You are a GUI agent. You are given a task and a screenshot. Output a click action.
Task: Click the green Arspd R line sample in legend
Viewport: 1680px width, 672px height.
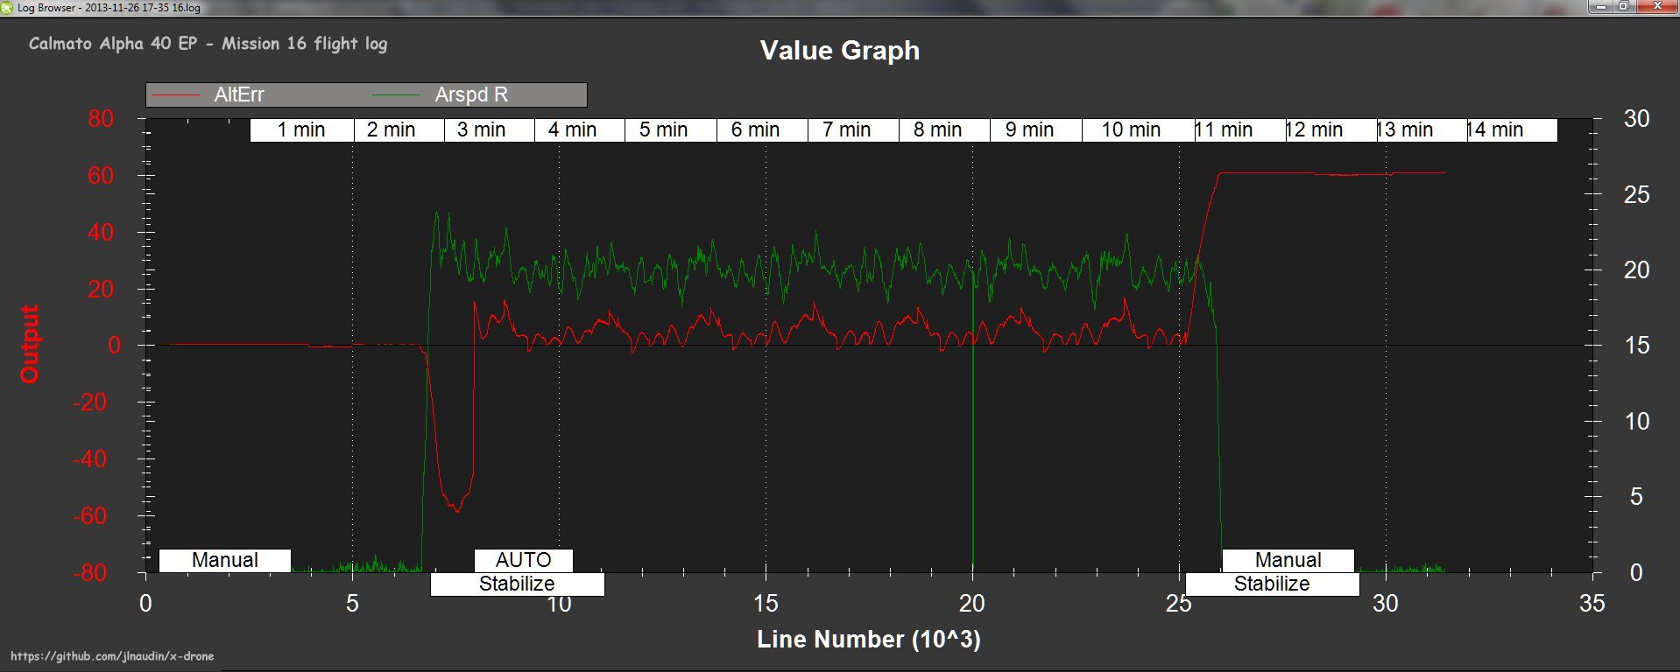click(x=397, y=94)
